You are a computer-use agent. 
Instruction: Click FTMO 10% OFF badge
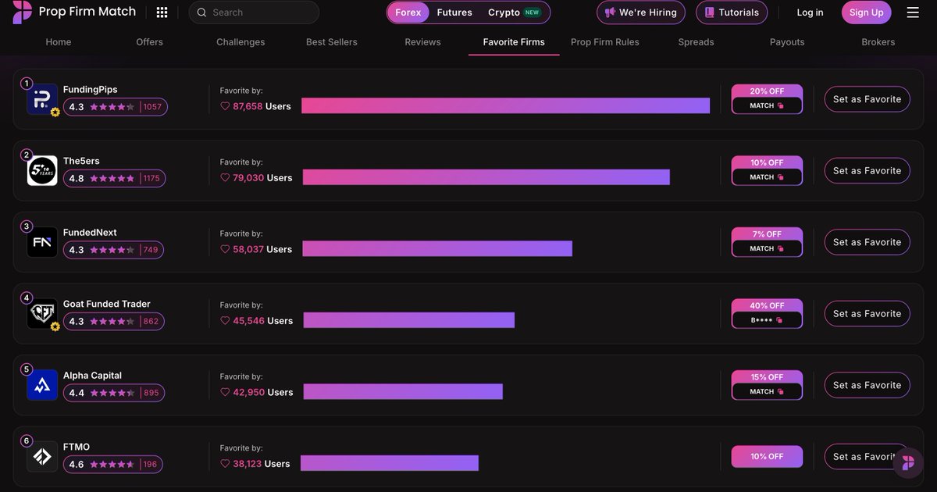767,456
